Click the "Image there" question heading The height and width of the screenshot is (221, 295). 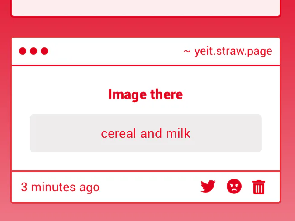point(146,94)
